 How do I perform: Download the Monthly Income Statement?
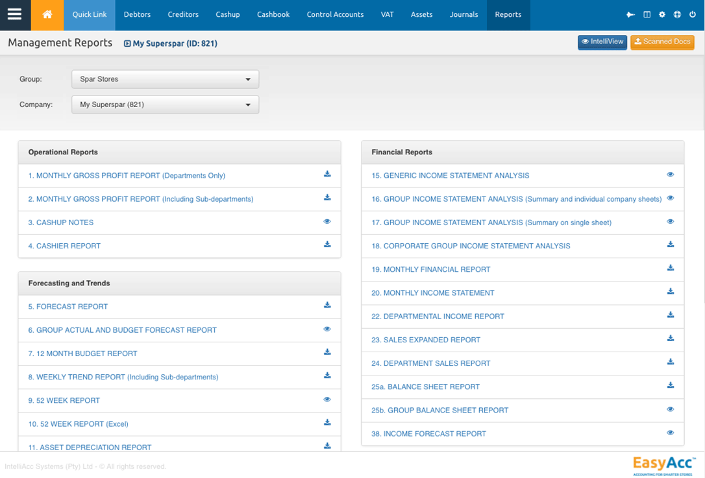[x=671, y=291]
